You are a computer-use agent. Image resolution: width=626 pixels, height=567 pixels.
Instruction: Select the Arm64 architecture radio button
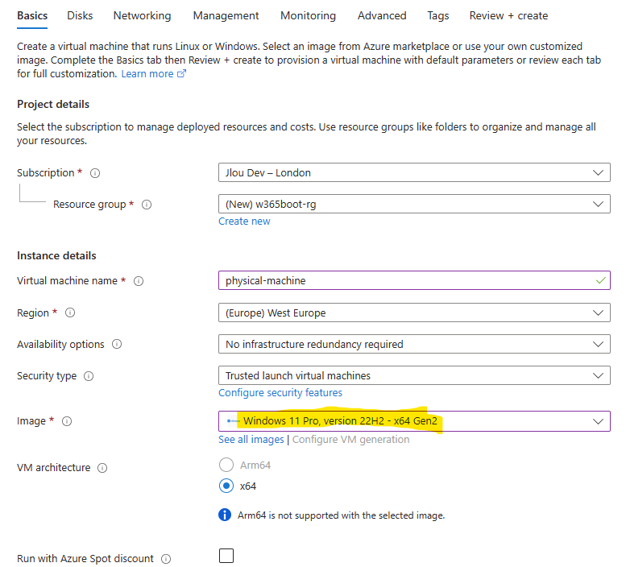[x=226, y=465]
